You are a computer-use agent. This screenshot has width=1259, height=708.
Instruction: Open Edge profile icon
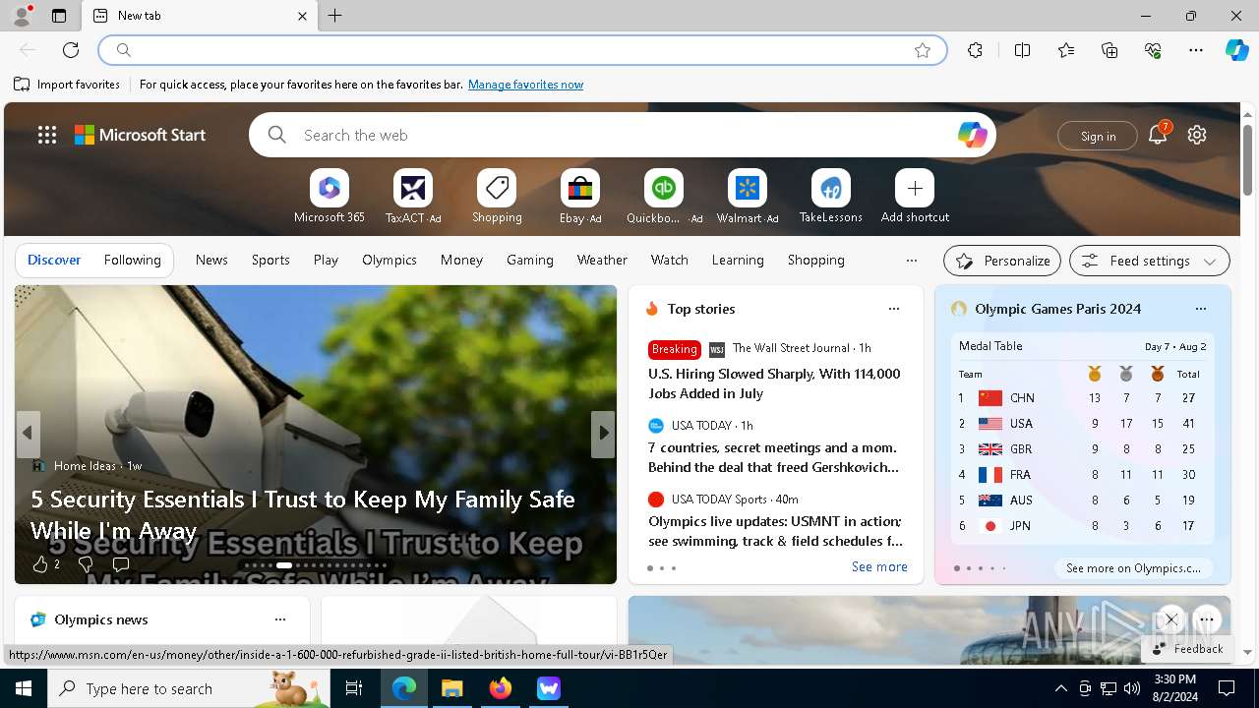(x=22, y=16)
